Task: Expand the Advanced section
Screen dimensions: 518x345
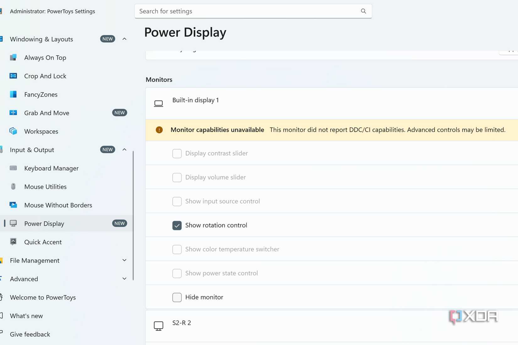Action: [124, 279]
